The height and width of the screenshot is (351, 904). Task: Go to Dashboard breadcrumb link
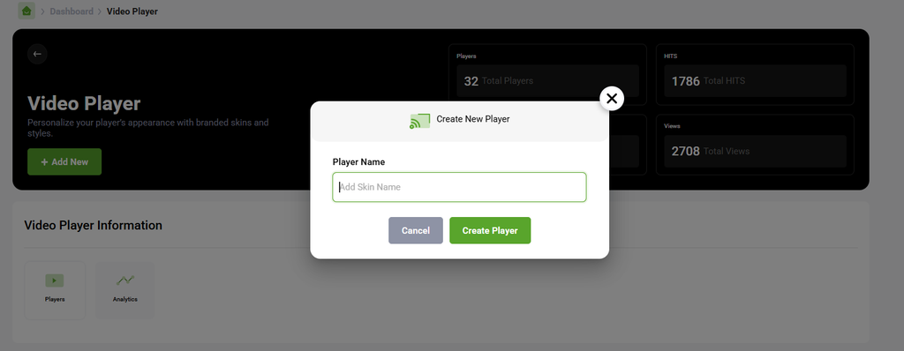click(x=72, y=11)
